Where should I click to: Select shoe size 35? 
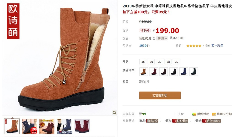click(x=143, y=62)
